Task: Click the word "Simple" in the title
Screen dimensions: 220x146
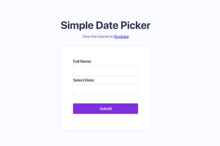Action: pyautogui.click(x=77, y=25)
